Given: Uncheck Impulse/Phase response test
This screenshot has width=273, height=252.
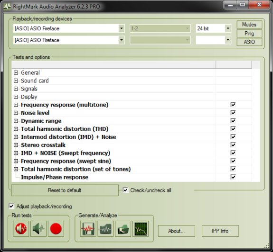Looking at the screenshot, I should [x=233, y=177].
